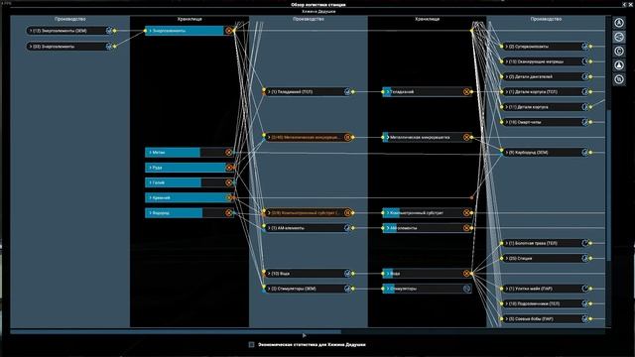635x357 pixels.
Task: Click orange warning icon on Компьютронный субстрат production
Action: 347,212
